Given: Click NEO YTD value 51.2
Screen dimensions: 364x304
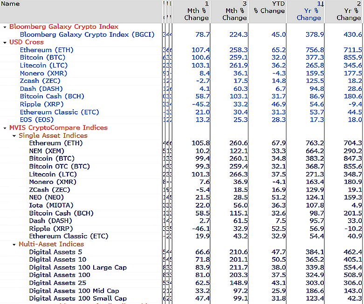Looking at the screenshot, I should click(x=279, y=197).
